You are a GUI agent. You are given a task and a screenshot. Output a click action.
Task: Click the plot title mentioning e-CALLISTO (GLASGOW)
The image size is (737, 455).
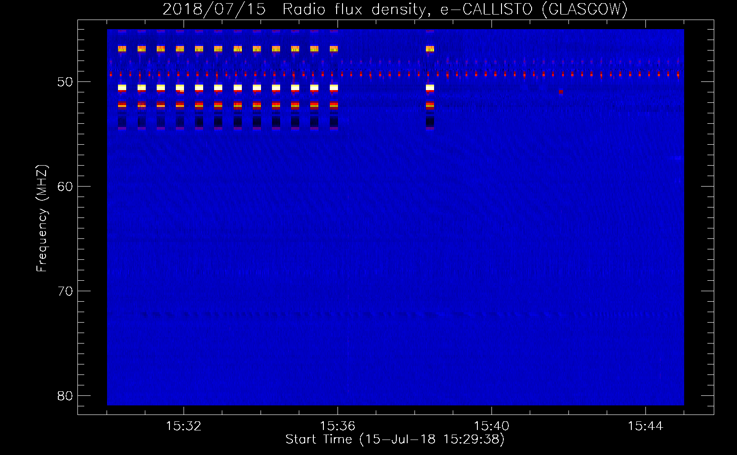point(395,9)
